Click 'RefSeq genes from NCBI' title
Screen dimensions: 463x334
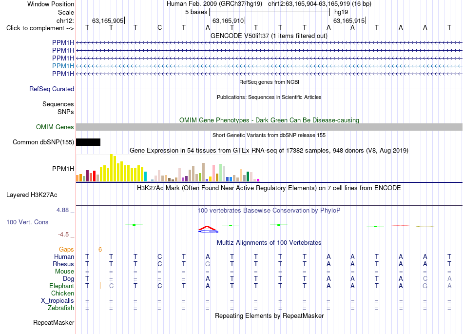coord(270,82)
